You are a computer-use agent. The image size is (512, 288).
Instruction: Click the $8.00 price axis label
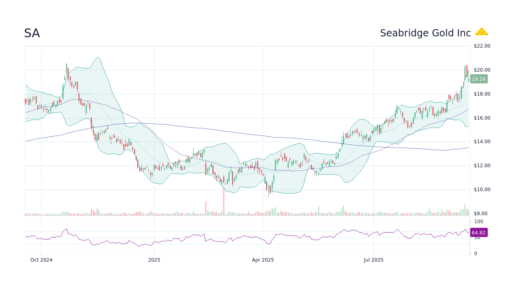click(480, 214)
